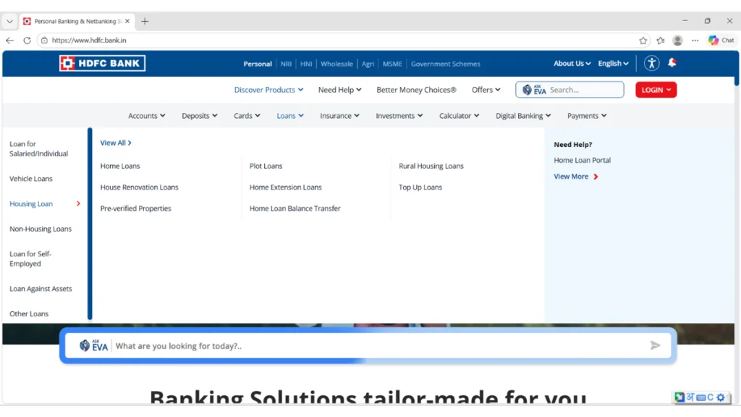View site information lock icon

tap(44, 41)
